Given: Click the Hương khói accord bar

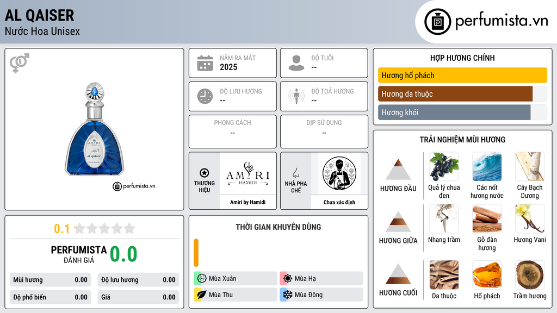Looking at the screenshot, I should click(x=462, y=112).
